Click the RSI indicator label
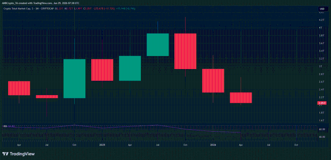Viewport: 331px width, 160px height. click(5, 126)
